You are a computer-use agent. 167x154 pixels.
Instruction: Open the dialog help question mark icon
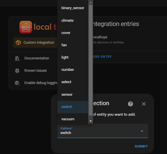(x=130, y=104)
